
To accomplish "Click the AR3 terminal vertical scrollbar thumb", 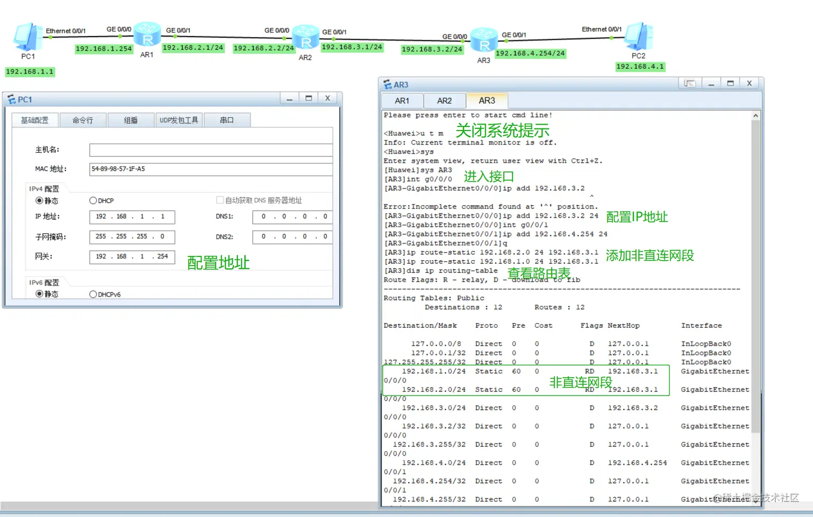I will 755,276.
